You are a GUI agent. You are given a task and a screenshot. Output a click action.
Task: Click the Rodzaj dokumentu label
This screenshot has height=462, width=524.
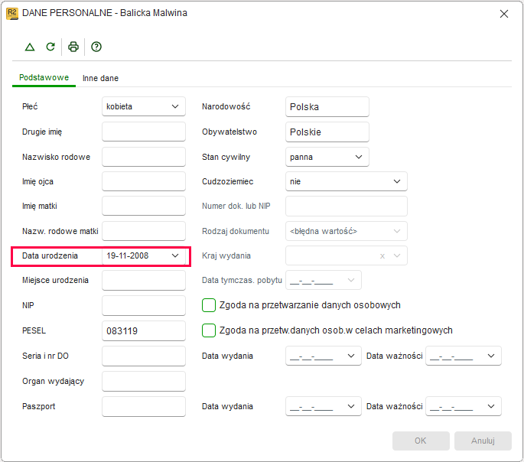click(236, 231)
